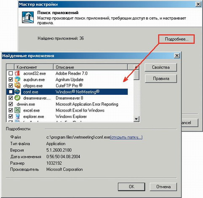
Task: Click the CuteFTP icon beside cftppro.exe
Action: tap(17, 86)
